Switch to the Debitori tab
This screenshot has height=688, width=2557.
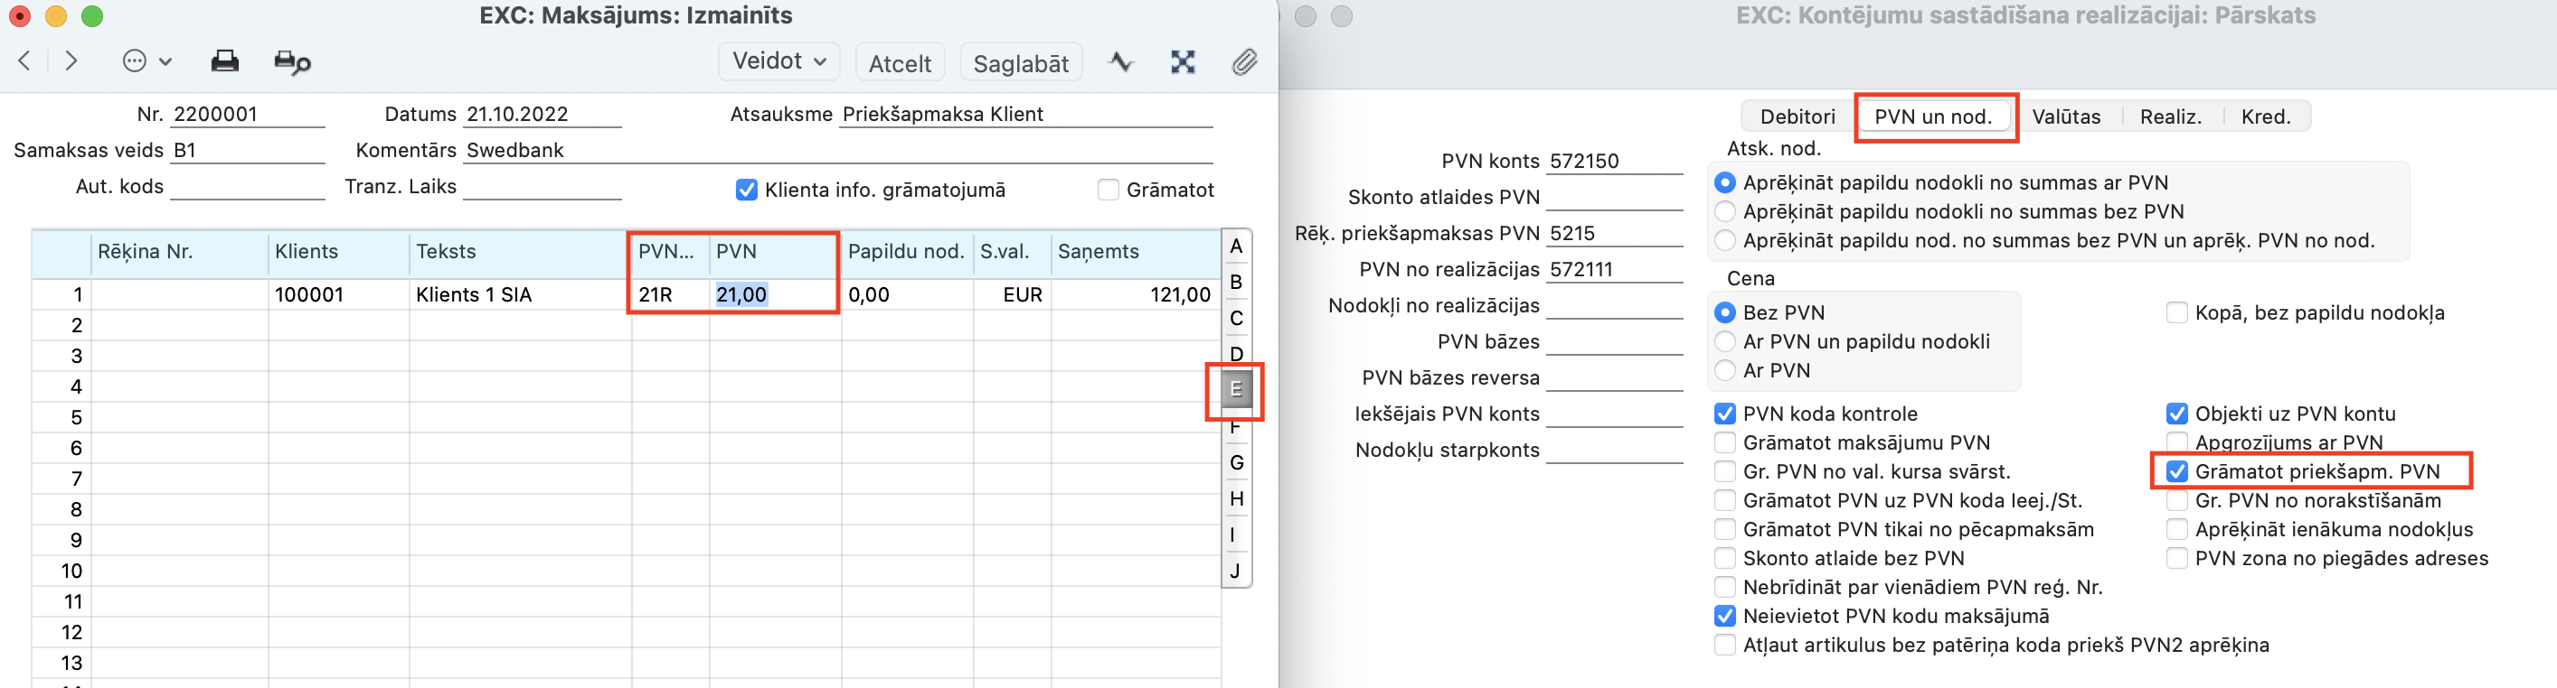coord(1797,117)
